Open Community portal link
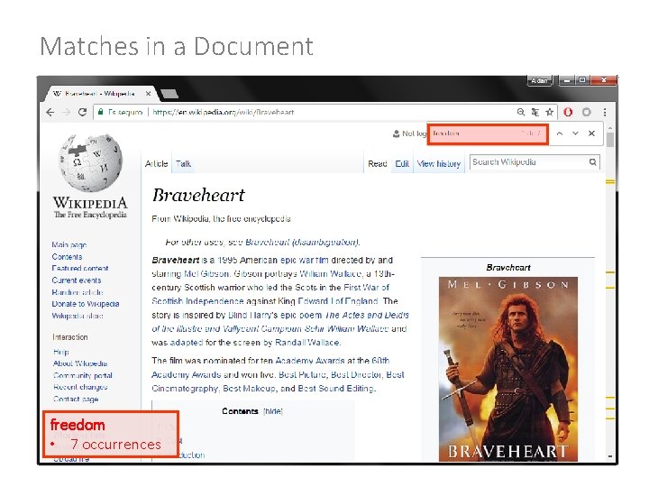Screen dimensions: 649x487 [x=83, y=375]
